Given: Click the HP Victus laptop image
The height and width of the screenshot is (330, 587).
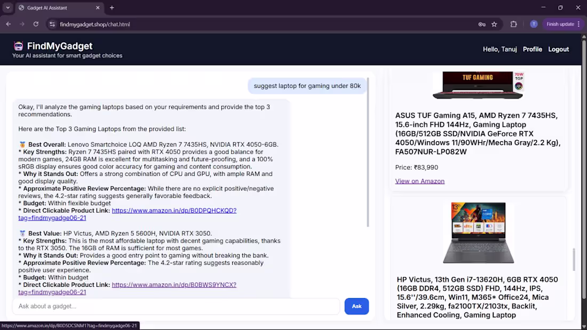Looking at the screenshot, I should point(478,233).
